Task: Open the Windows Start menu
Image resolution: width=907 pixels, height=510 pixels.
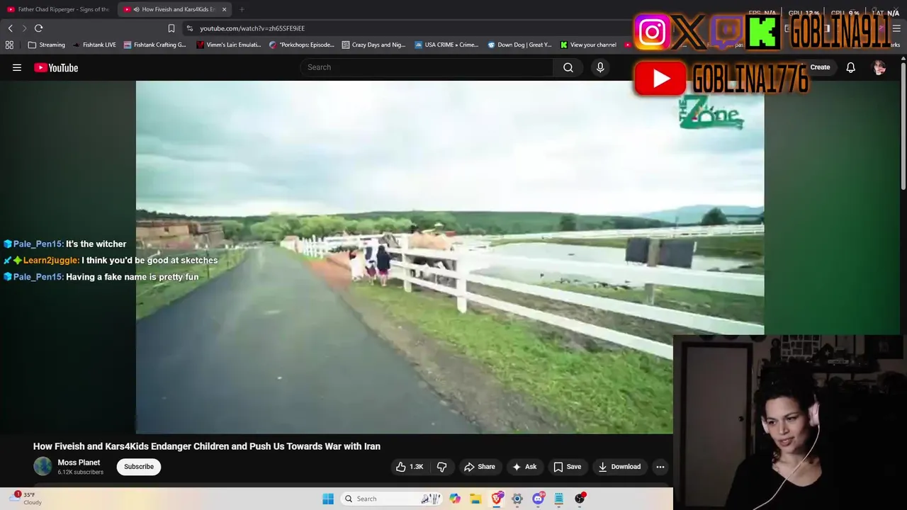Action: click(x=328, y=499)
